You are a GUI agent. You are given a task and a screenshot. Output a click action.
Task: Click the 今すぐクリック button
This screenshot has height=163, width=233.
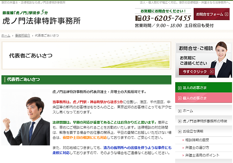tap(197, 71)
